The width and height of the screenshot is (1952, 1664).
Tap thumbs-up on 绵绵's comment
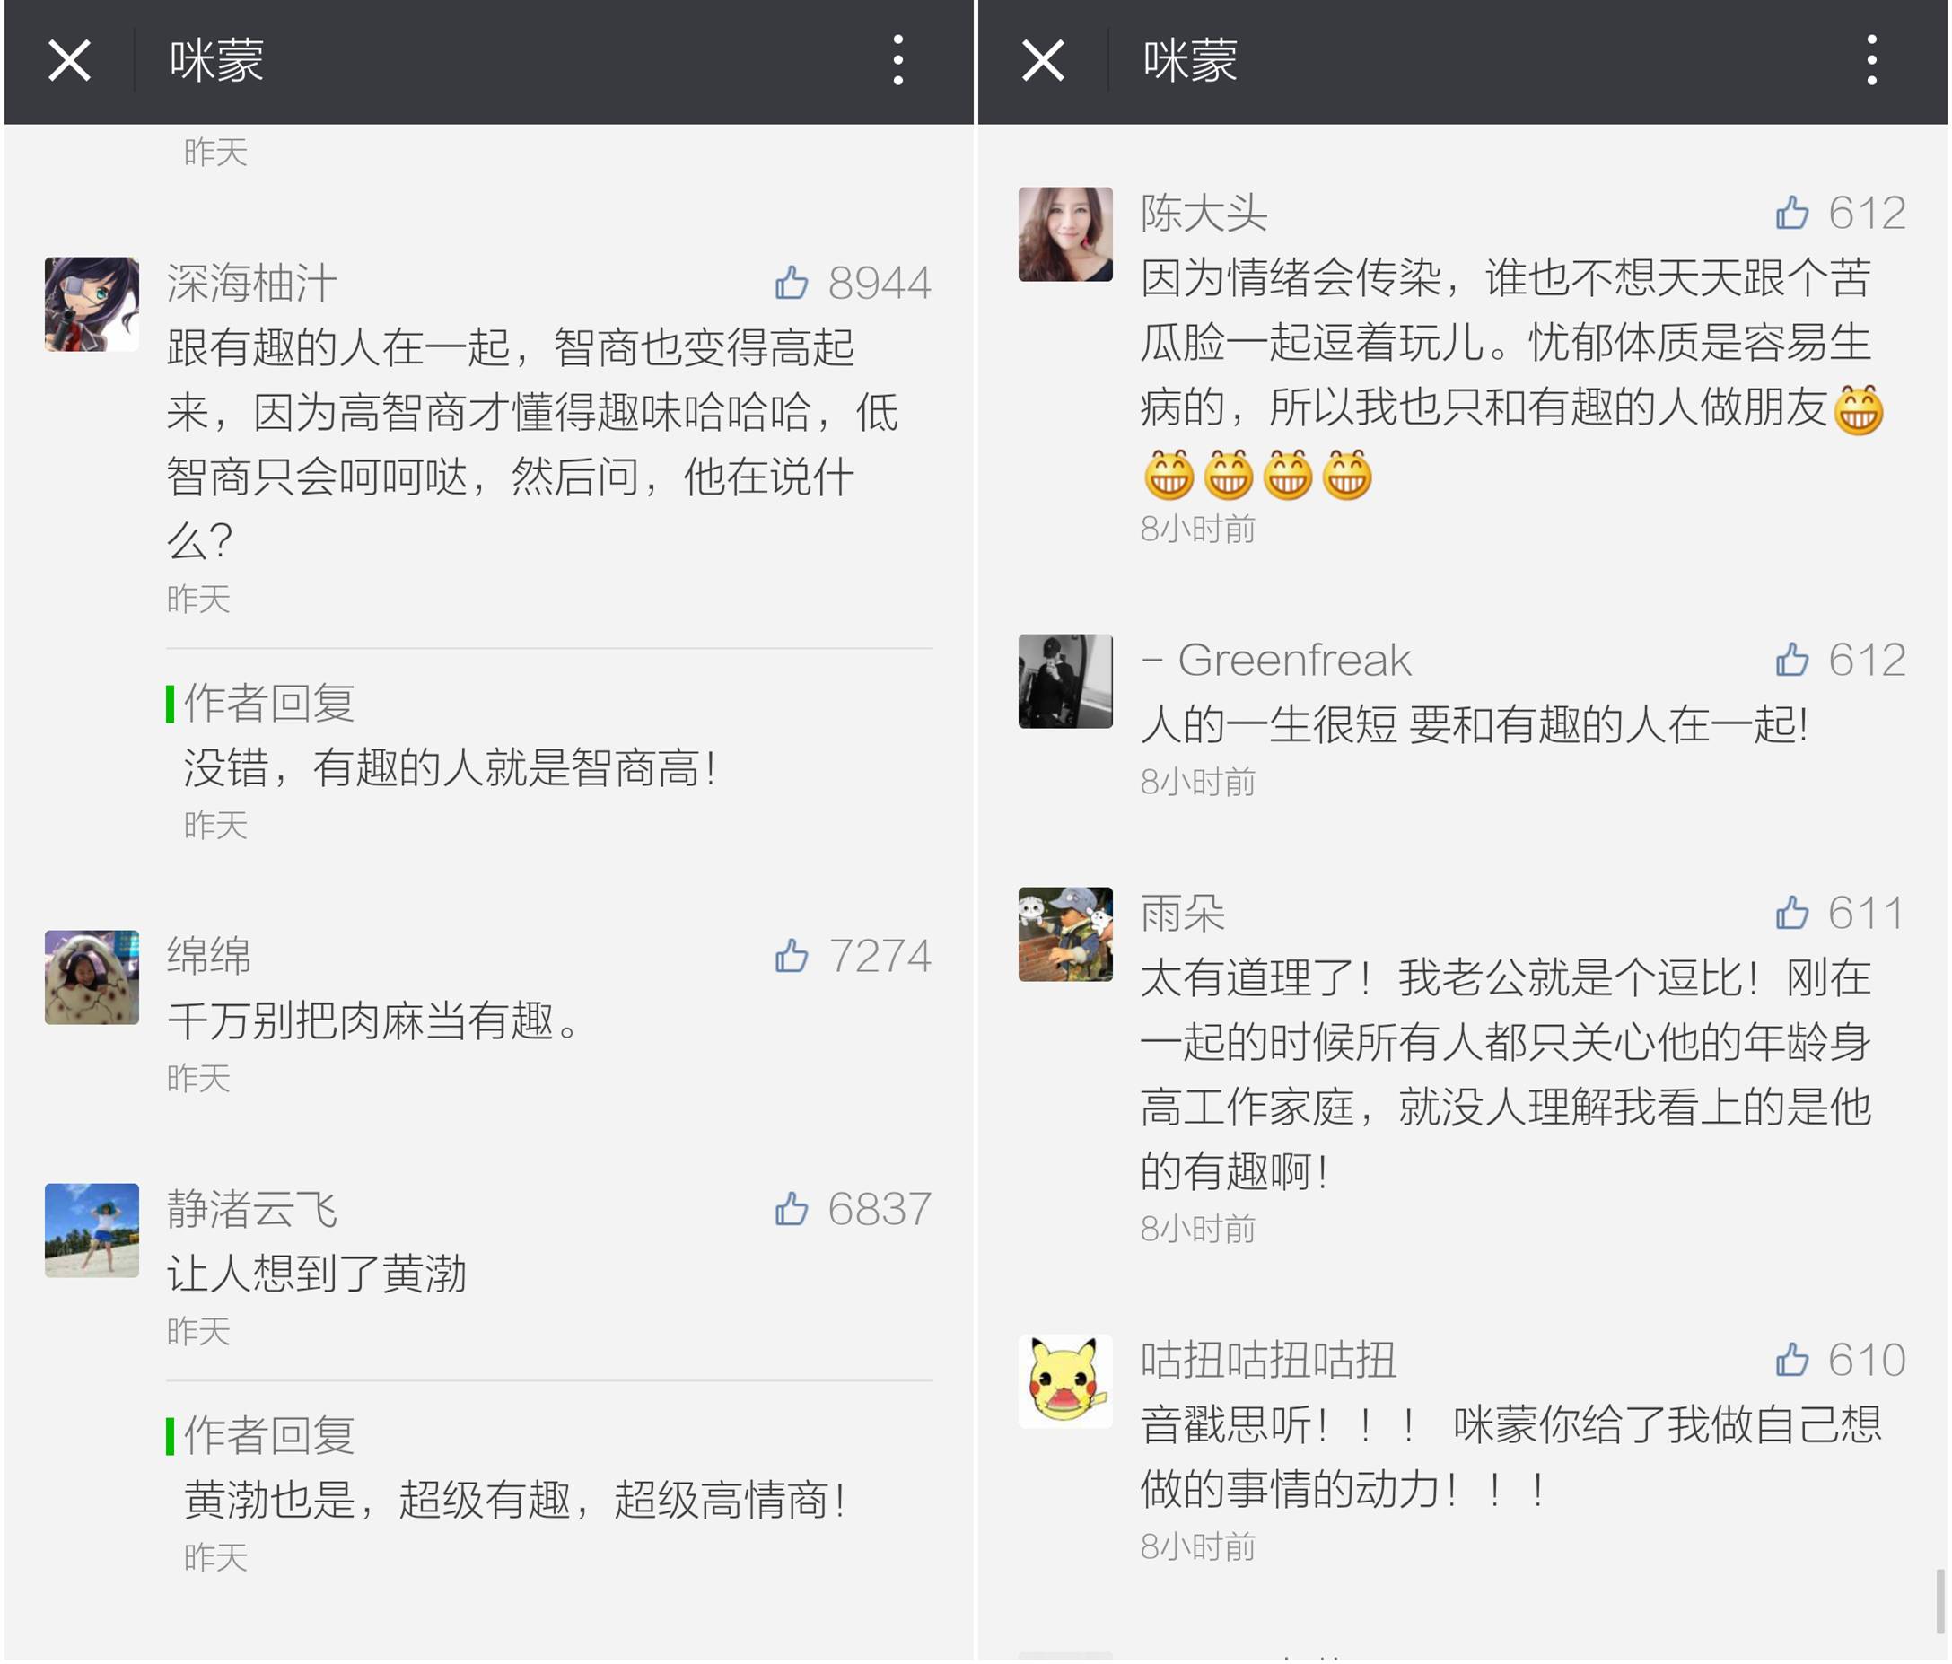click(x=792, y=956)
